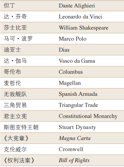Select the Triangular Trade text
The image size is (124, 167).
(78, 105)
